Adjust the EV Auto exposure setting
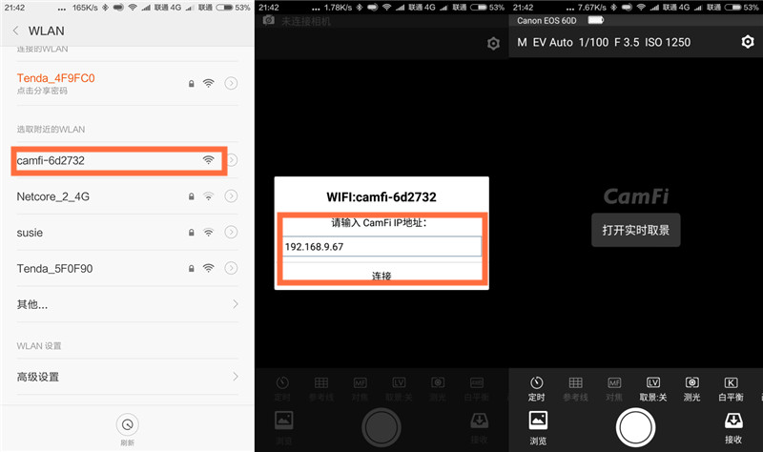Screen dimensions: 763x452 point(553,42)
